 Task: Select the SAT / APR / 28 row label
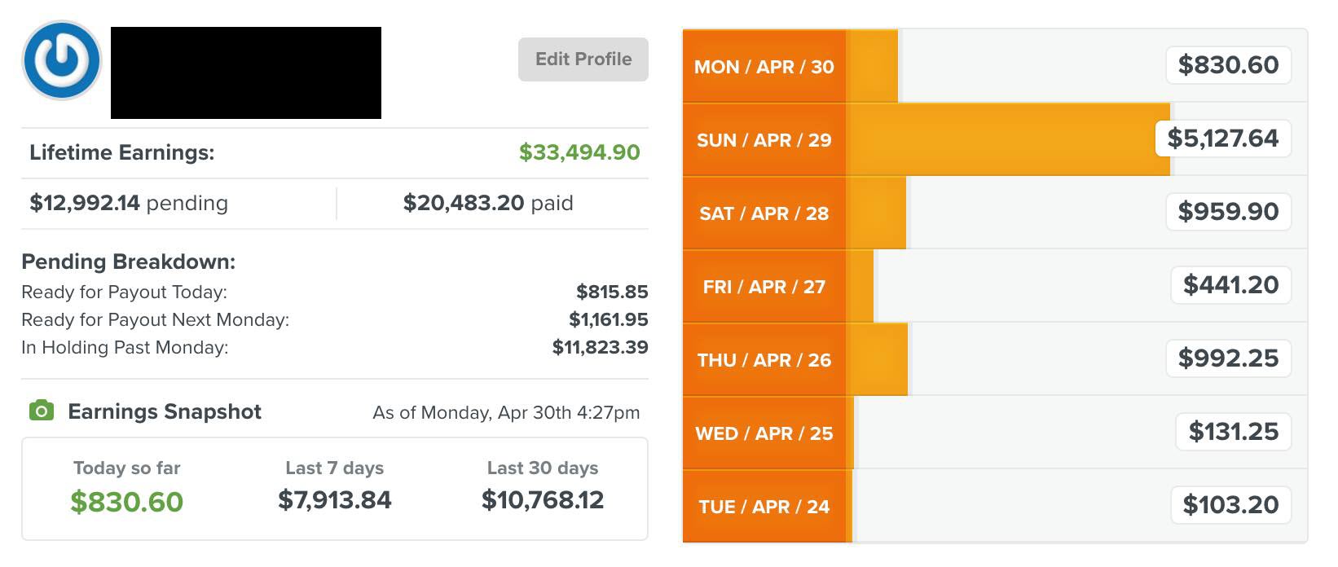pos(764,213)
